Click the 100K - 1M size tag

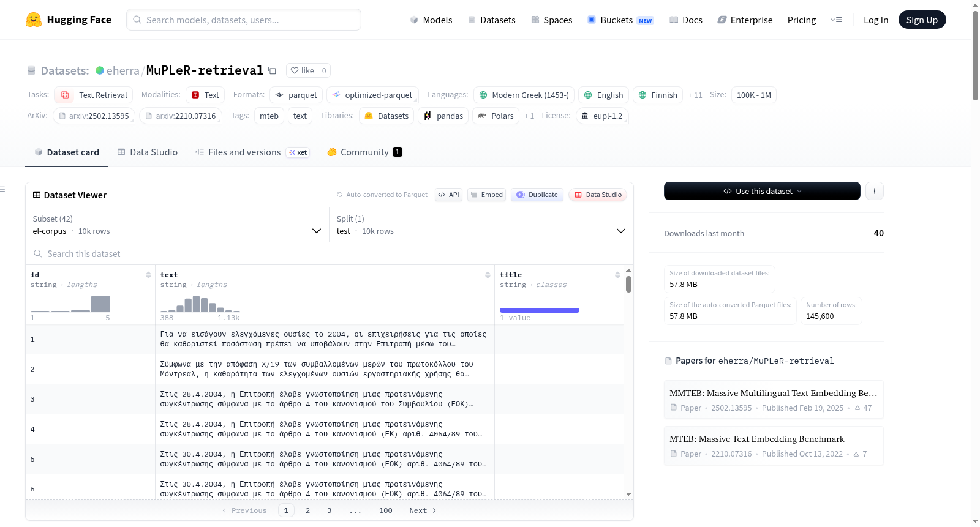pos(753,95)
